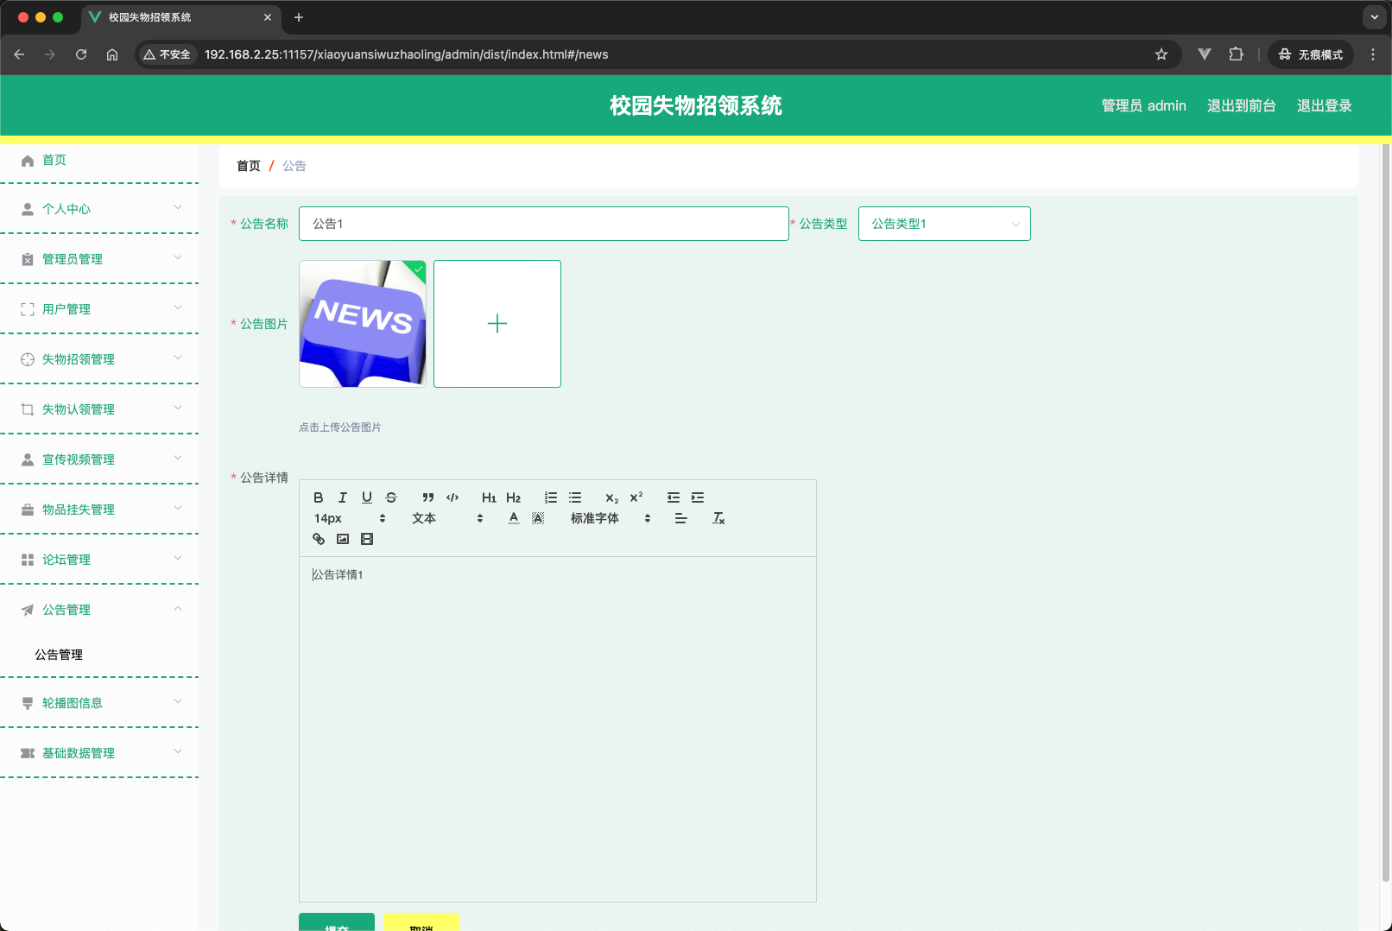Open a new browser tab
Image resolution: width=1392 pixels, height=931 pixels.
click(x=299, y=17)
